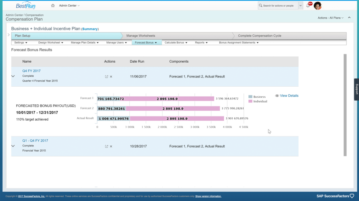
Task: Click the Search for actions or people field
Action: pyautogui.click(x=278, y=6)
